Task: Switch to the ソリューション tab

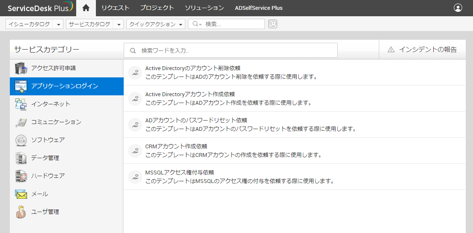Action: pos(204,8)
